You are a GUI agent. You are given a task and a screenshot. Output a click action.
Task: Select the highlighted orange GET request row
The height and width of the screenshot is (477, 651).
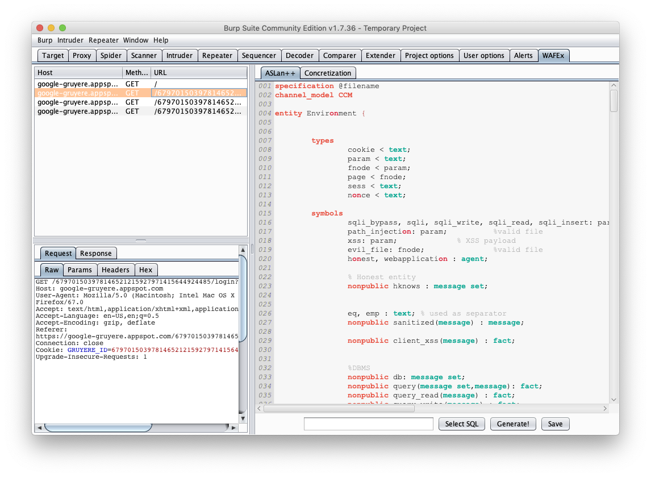point(141,93)
